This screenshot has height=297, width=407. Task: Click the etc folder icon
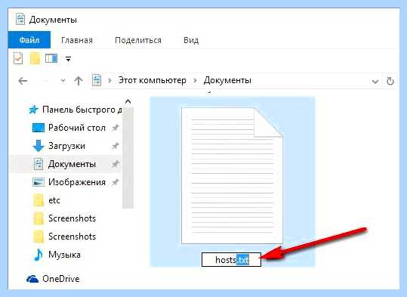(x=39, y=200)
